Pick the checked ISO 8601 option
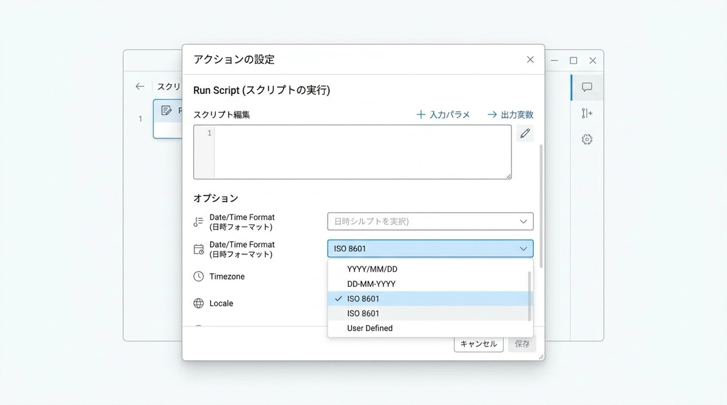 pyautogui.click(x=363, y=298)
